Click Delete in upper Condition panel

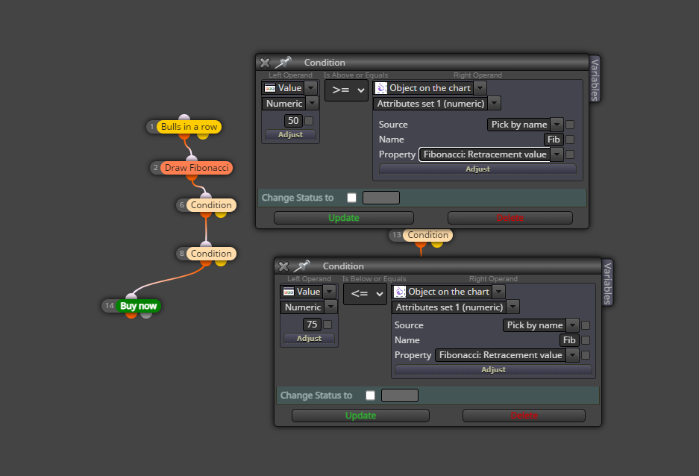point(510,218)
